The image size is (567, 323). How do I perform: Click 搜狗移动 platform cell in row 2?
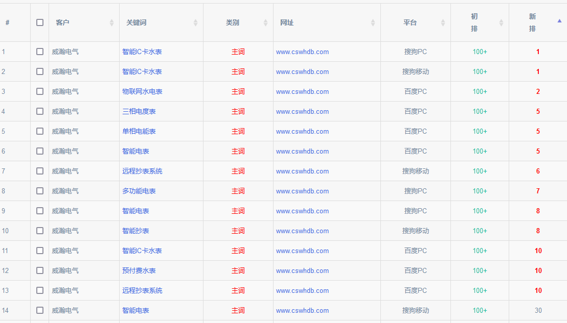pyautogui.click(x=416, y=71)
